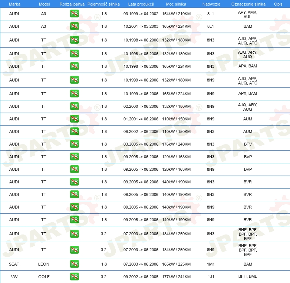Click the petrol fuel icon in the A3 BAM row
This screenshot has width=290, height=283.
(x=74, y=26)
